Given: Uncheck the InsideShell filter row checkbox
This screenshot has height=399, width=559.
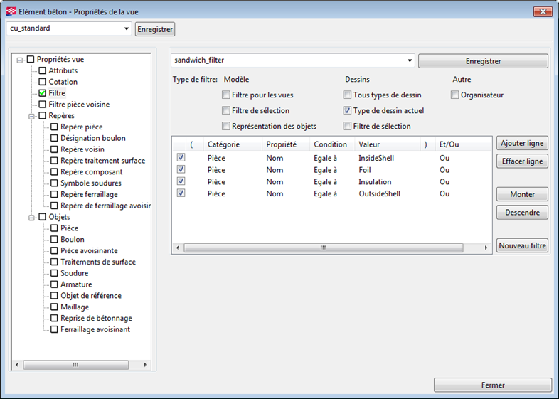Looking at the screenshot, I should [181, 158].
